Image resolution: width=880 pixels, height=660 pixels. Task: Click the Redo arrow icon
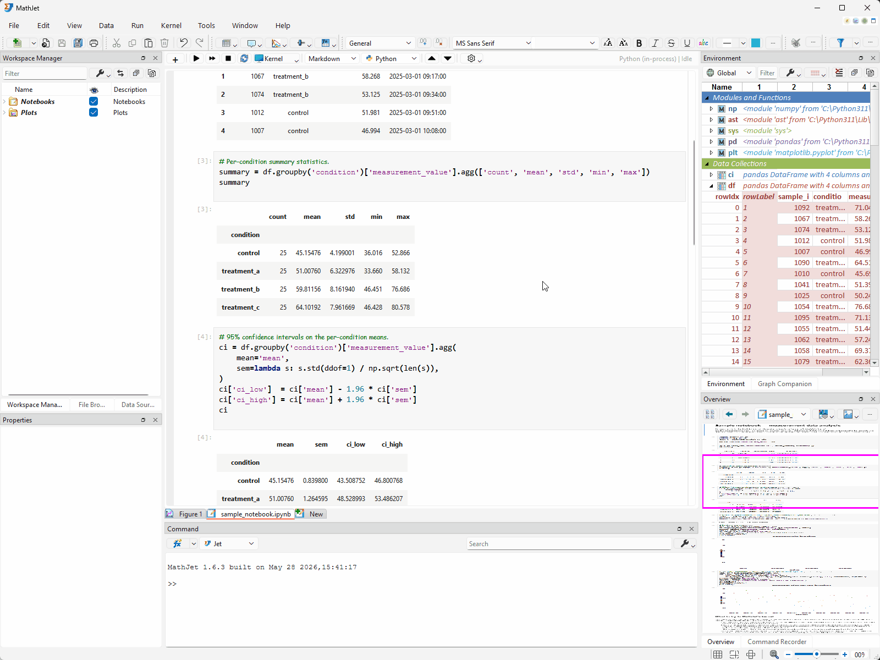(200, 43)
